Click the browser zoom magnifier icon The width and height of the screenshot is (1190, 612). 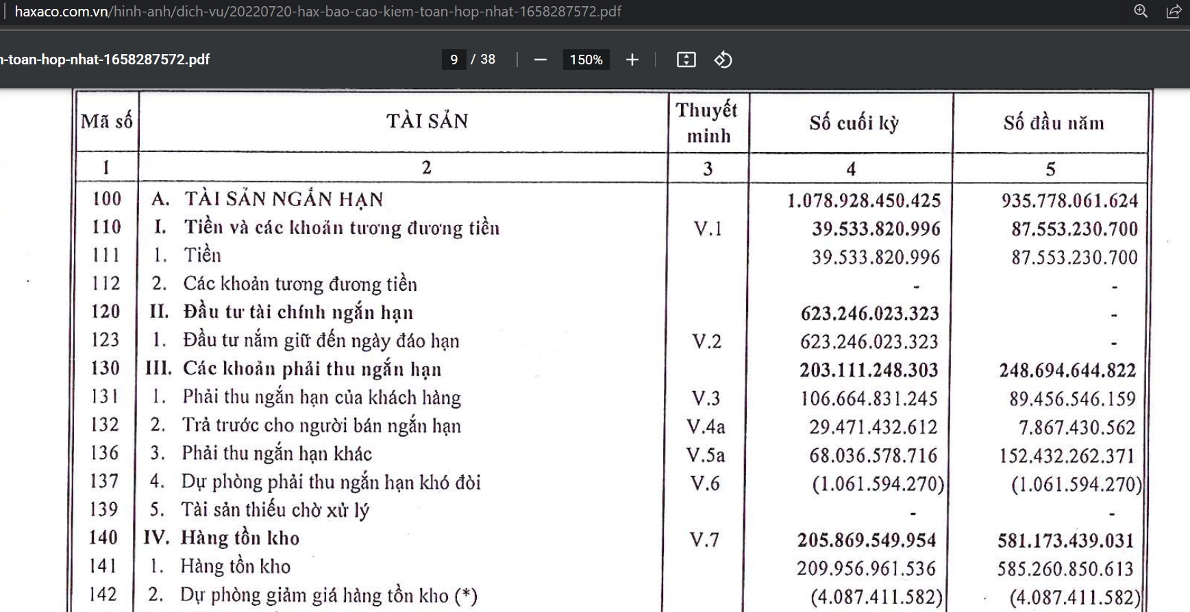click(x=1141, y=11)
